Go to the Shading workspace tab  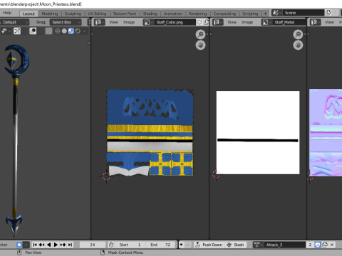coord(150,14)
